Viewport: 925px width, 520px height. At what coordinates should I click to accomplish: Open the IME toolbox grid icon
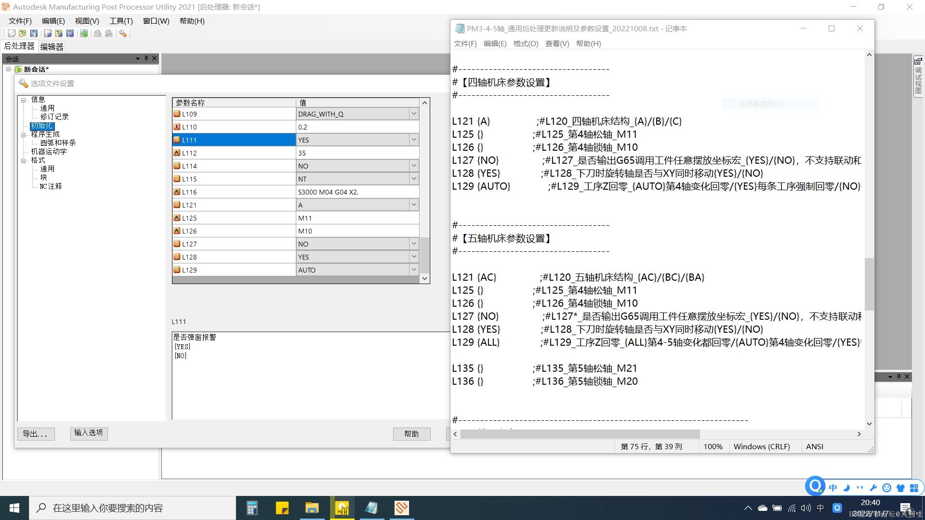tap(914, 488)
